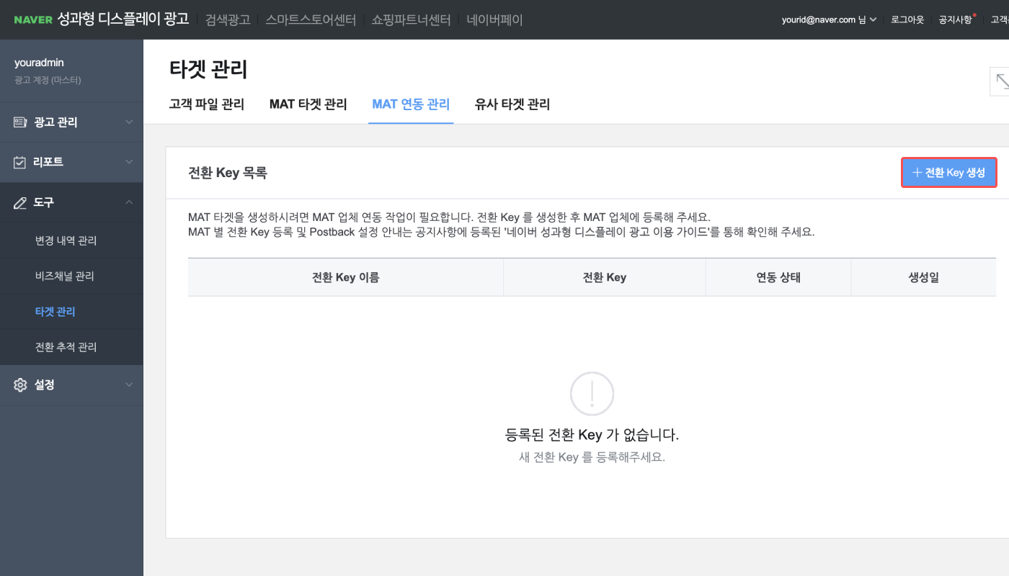The image size is (1009, 576).
Task: Open 비즈채널 관리 in sidebar
Action: point(65,276)
